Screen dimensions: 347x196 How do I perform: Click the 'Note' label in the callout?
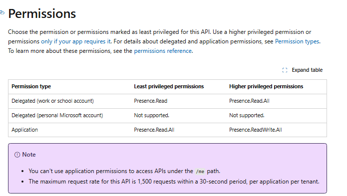[x=29, y=155]
